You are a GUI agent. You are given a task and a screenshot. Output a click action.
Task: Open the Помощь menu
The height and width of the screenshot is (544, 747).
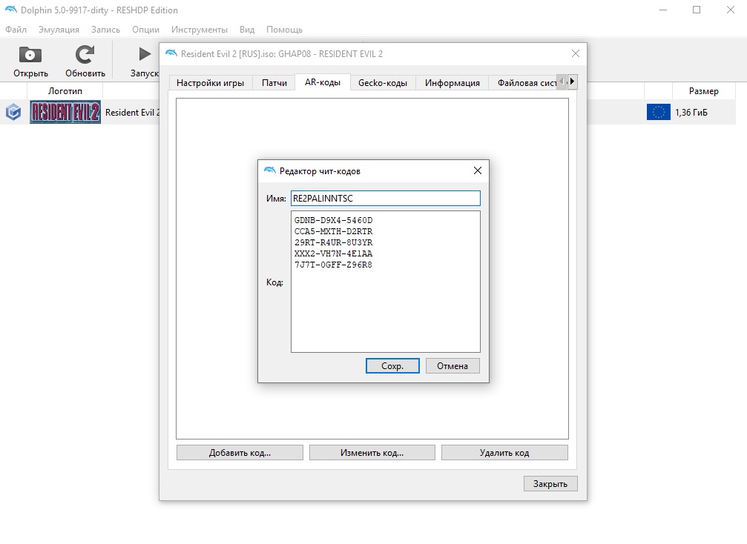pos(284,30)
